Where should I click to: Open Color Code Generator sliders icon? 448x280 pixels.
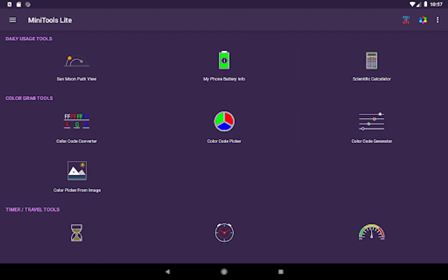pyautogui.click(x=371, y=121)
